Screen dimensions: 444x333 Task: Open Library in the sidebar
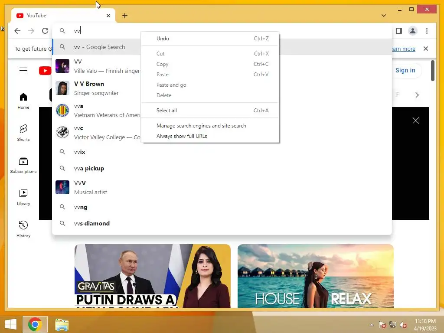(x=23, y=197)
